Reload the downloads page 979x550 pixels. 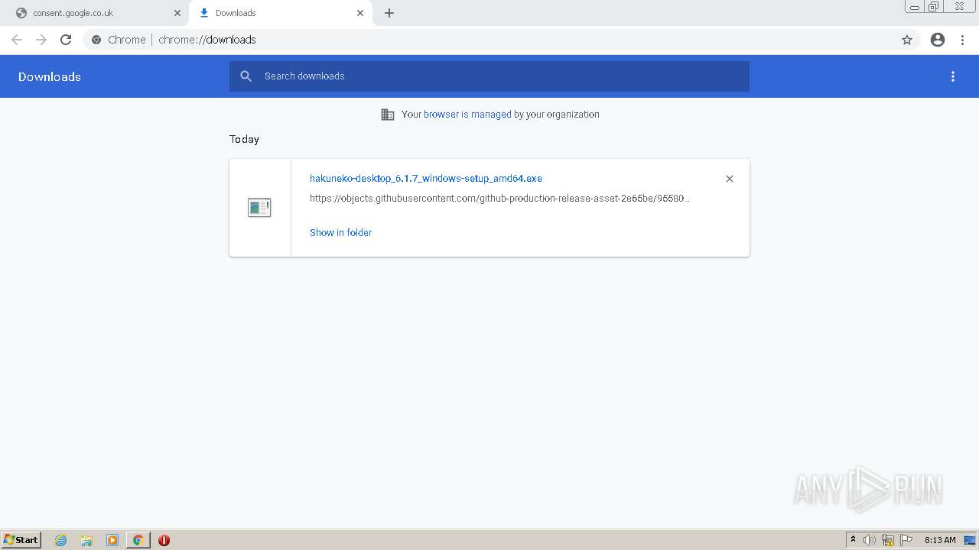tap(66, 40)
